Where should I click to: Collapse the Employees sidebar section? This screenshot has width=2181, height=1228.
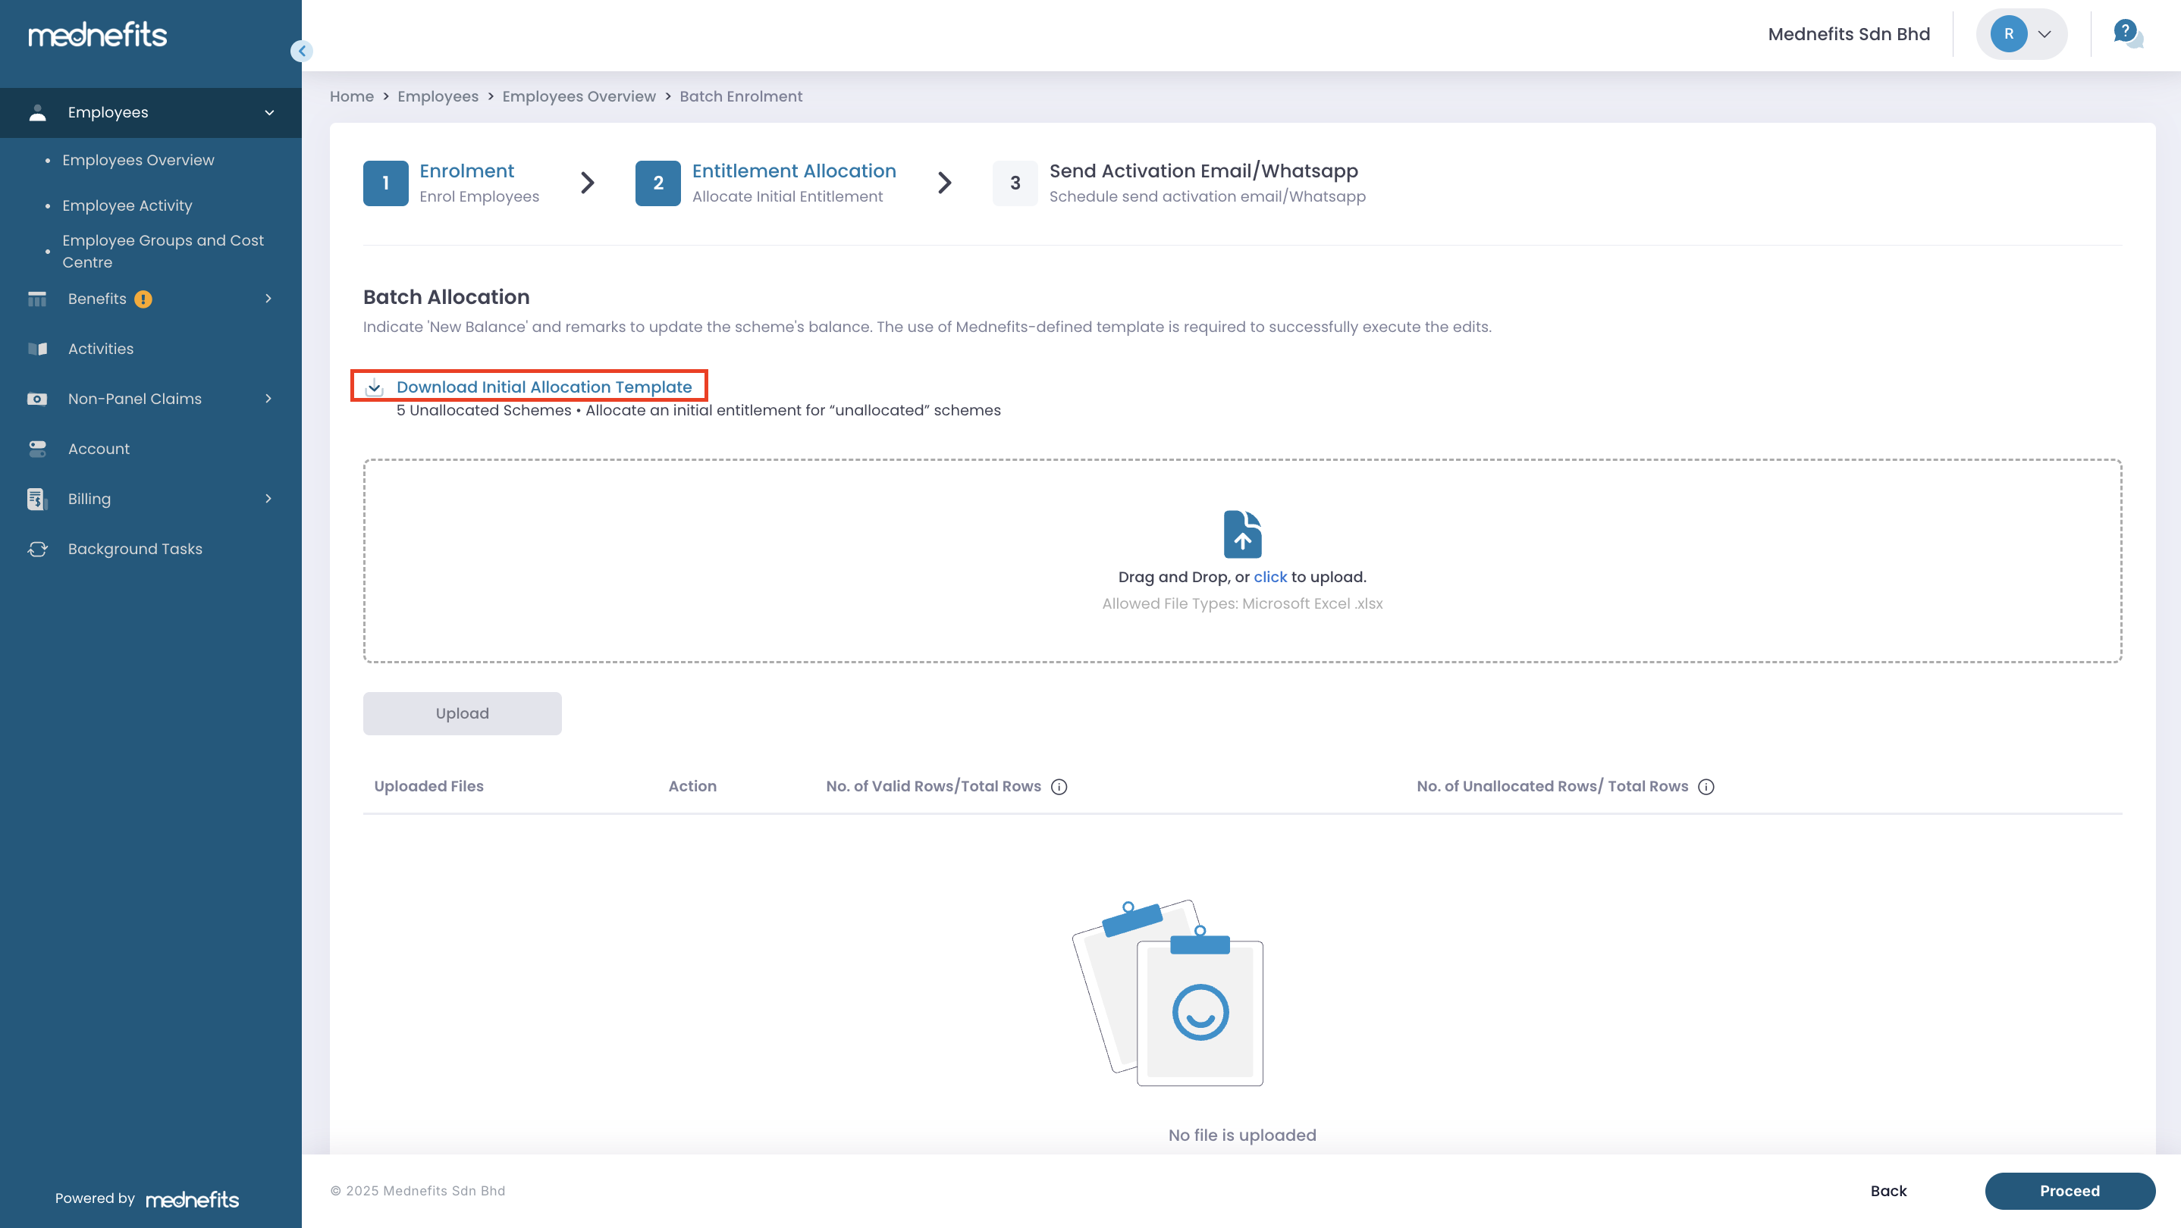pyautogui.click(x=269, y=112)
